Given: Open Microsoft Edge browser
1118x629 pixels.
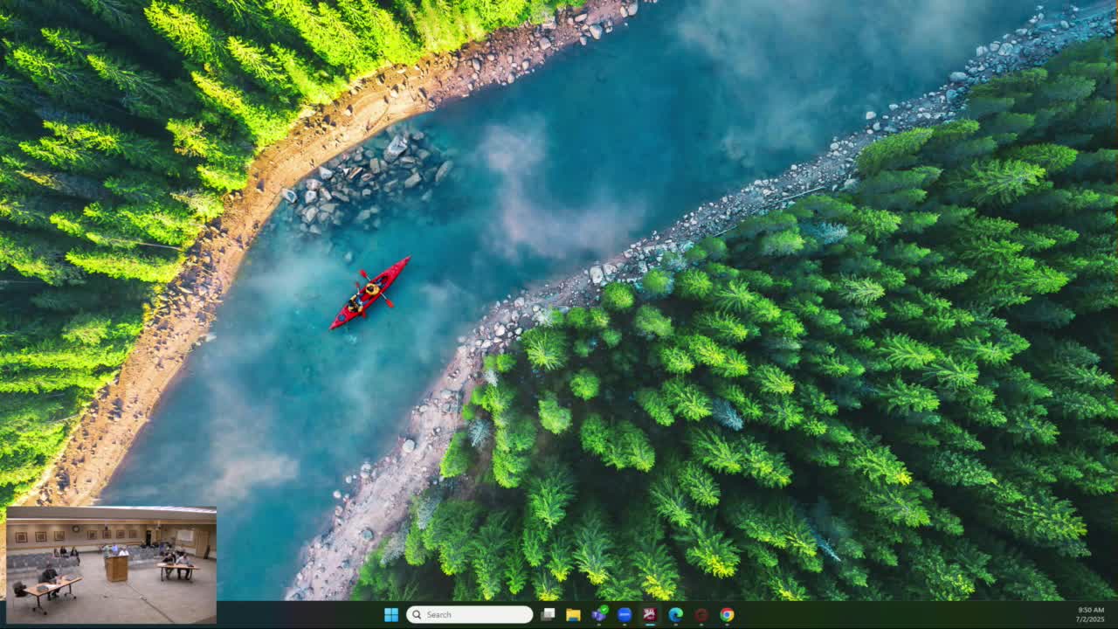Looking at the screenshot, I should [x=675, y=614].
